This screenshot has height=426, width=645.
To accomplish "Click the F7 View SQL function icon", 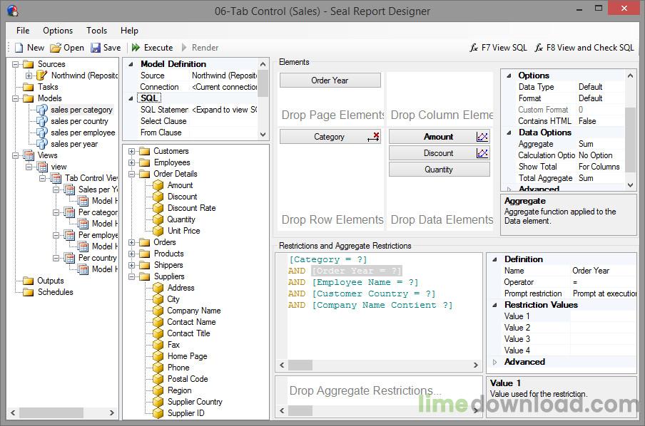I will 474,48.
